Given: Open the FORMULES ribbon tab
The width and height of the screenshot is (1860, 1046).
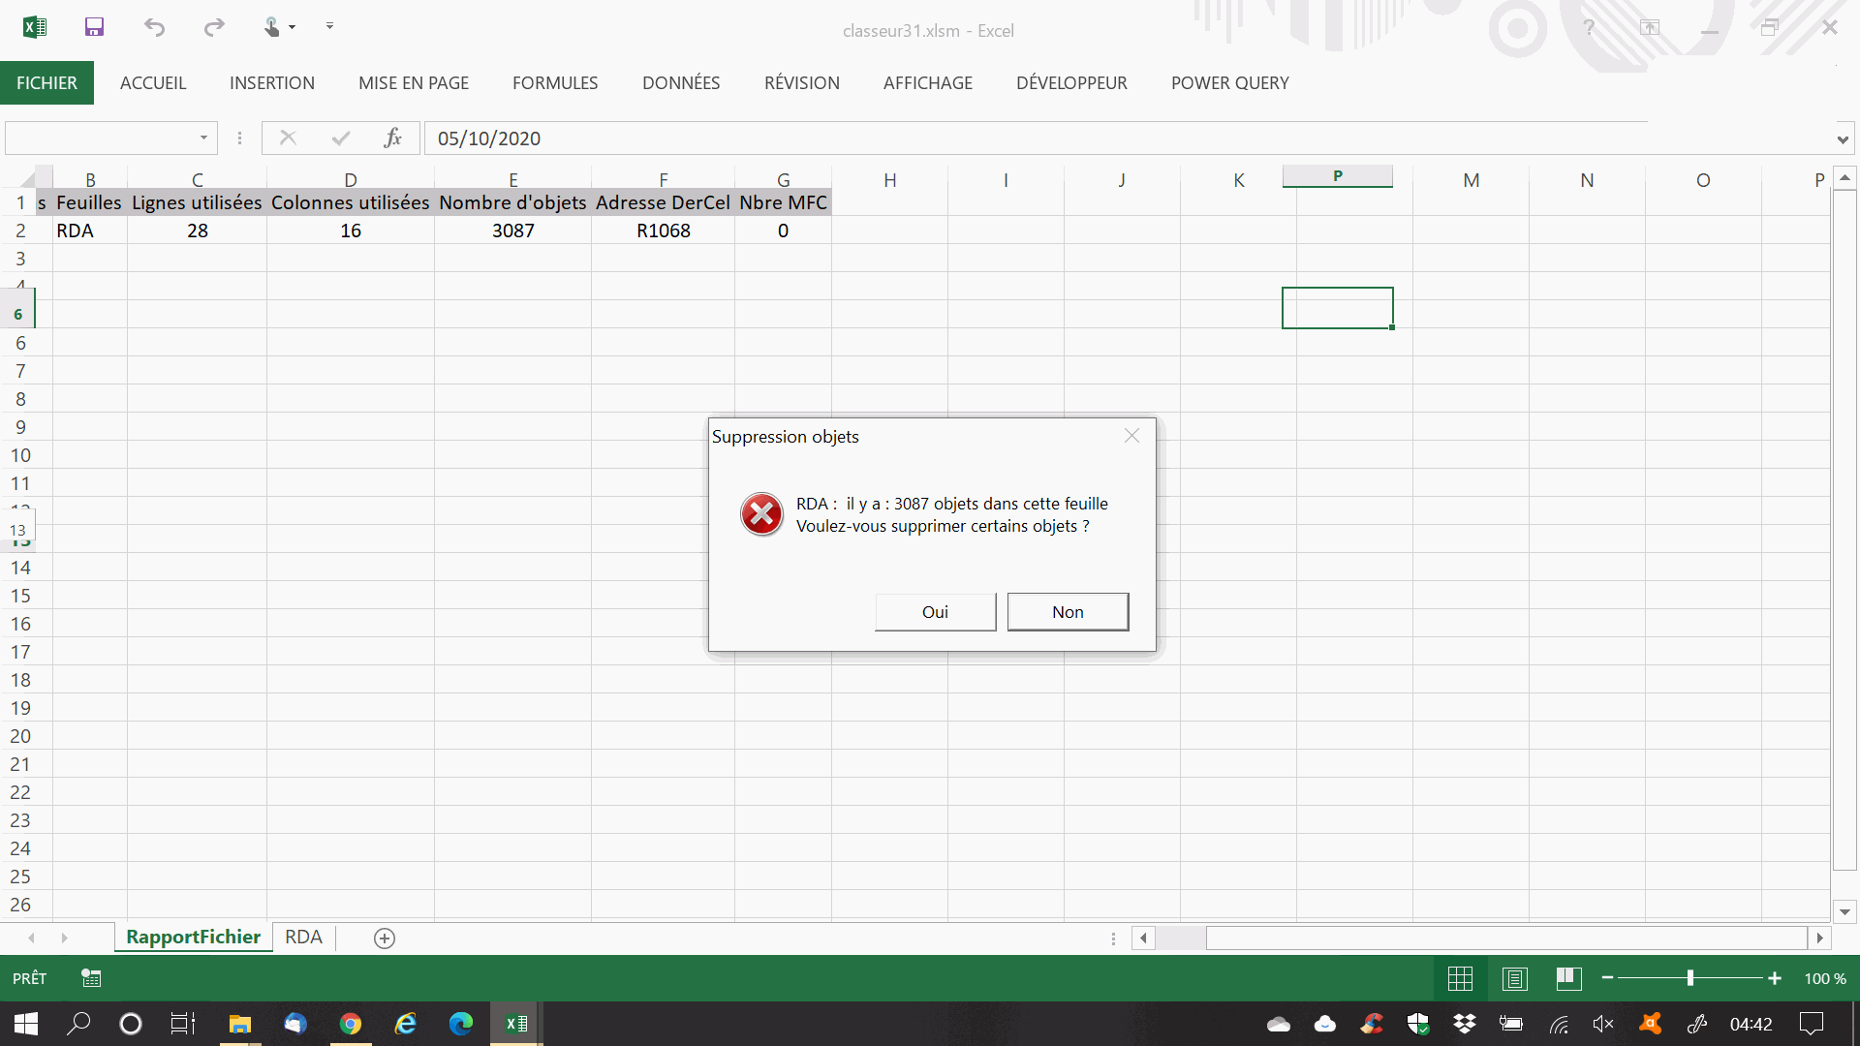Looking at the screenshot, I should pos(555,83).
